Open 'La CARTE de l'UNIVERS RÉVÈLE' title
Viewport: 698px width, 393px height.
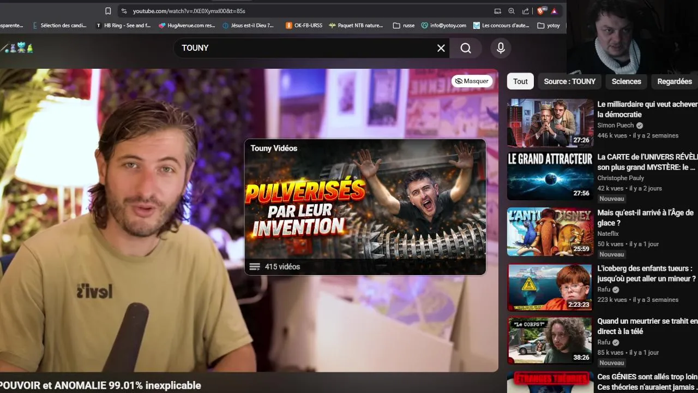tap(647, 162)
